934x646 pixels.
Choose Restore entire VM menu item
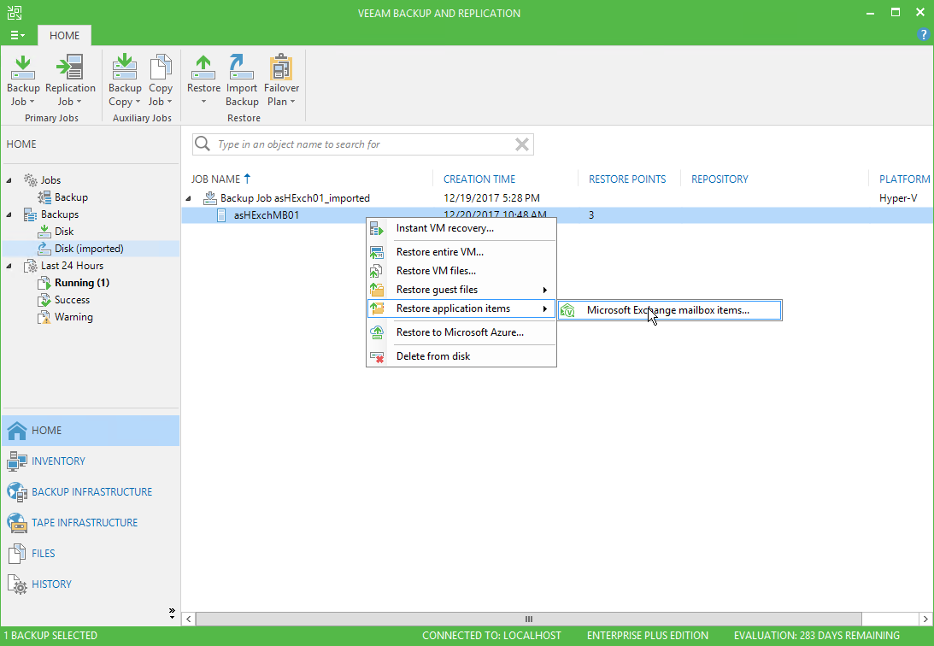tap(461, 252)
